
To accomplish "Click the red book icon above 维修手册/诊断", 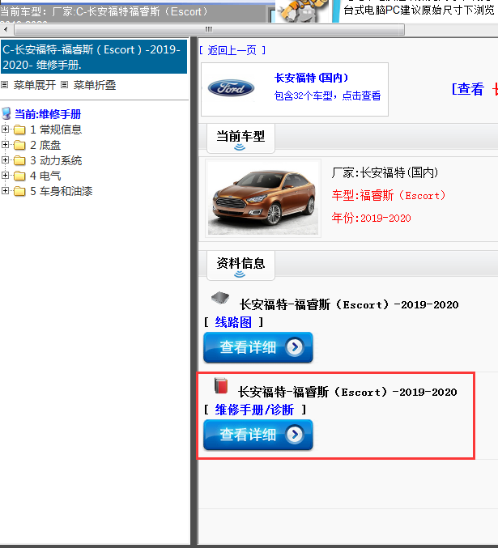I will point(221,385).
